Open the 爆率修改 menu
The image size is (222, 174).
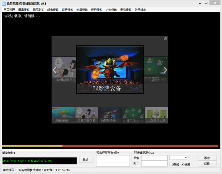pos(24,9)
